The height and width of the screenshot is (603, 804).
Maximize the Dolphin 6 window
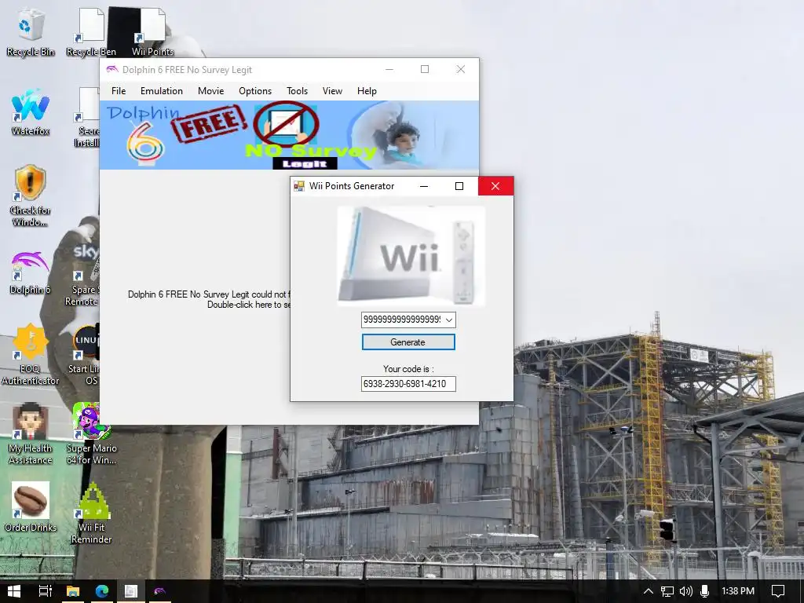pos(425,70)
